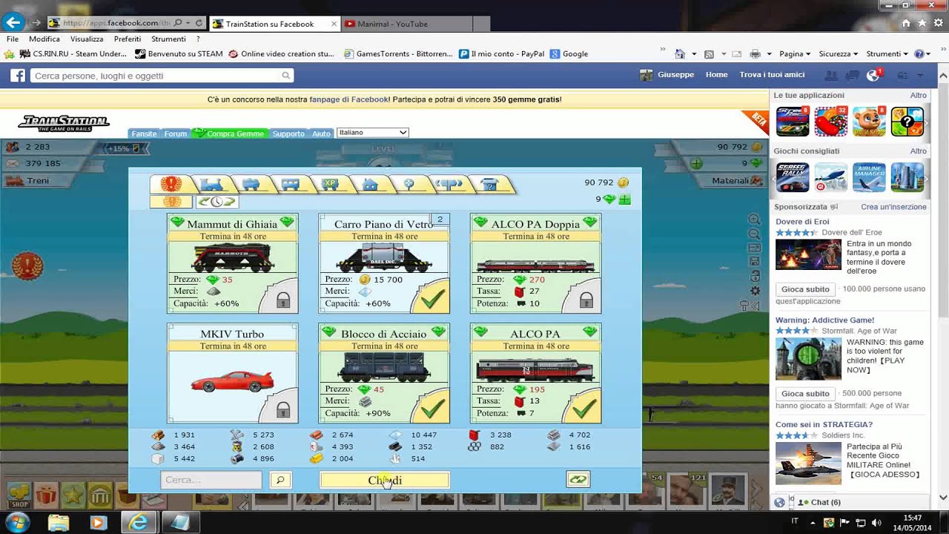Open the XP wagon shop tab
949x534 pixels.
point(331,184)
